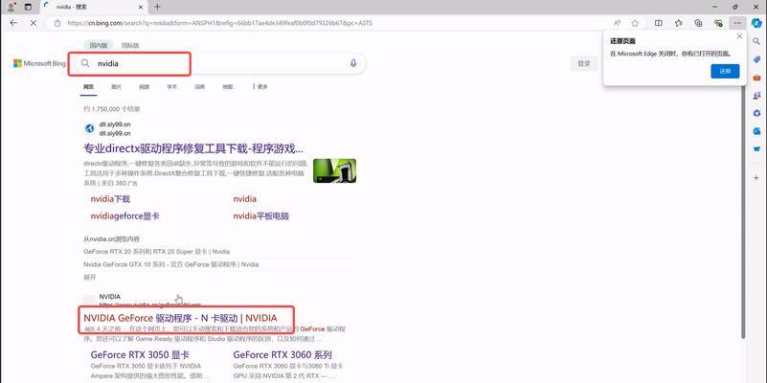Open the plain 'nvidia' sublink
The image size is (767, 383).
pos(244,199)
